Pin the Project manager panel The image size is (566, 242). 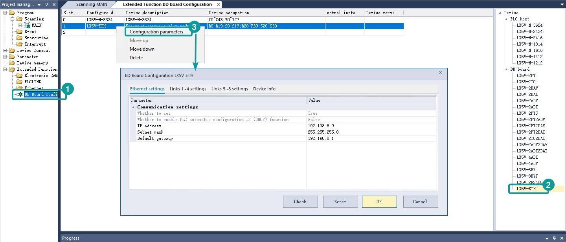(x=46, y=4)
